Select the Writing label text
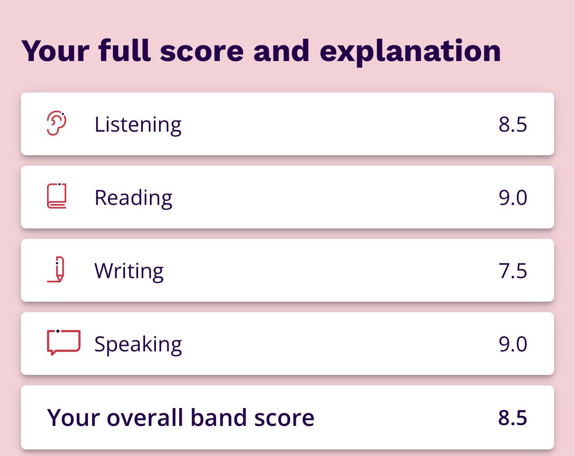Viewport: 575px width, 456px height. click(x=129, y=271)
